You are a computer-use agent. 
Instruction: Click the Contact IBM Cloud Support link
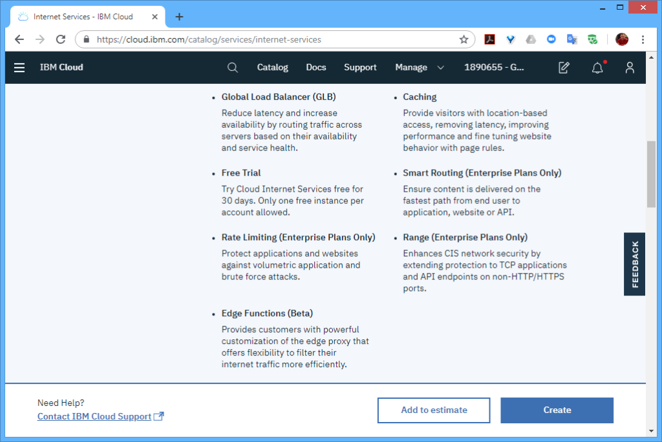[x=100, y=416]
